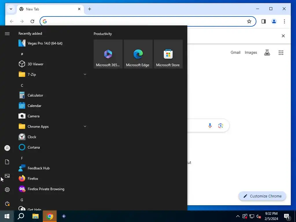Open Gmail link in Chrome
Screen dimensions: 296x222
point(235,53)
